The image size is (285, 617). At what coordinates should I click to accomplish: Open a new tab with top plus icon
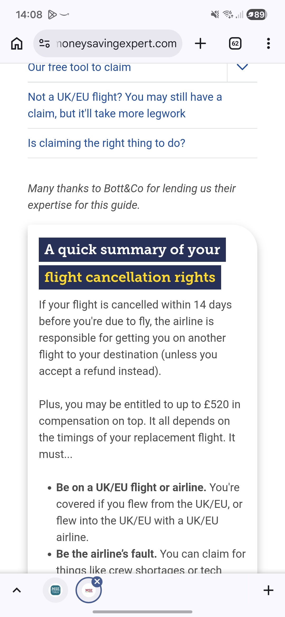click(200, 44)
